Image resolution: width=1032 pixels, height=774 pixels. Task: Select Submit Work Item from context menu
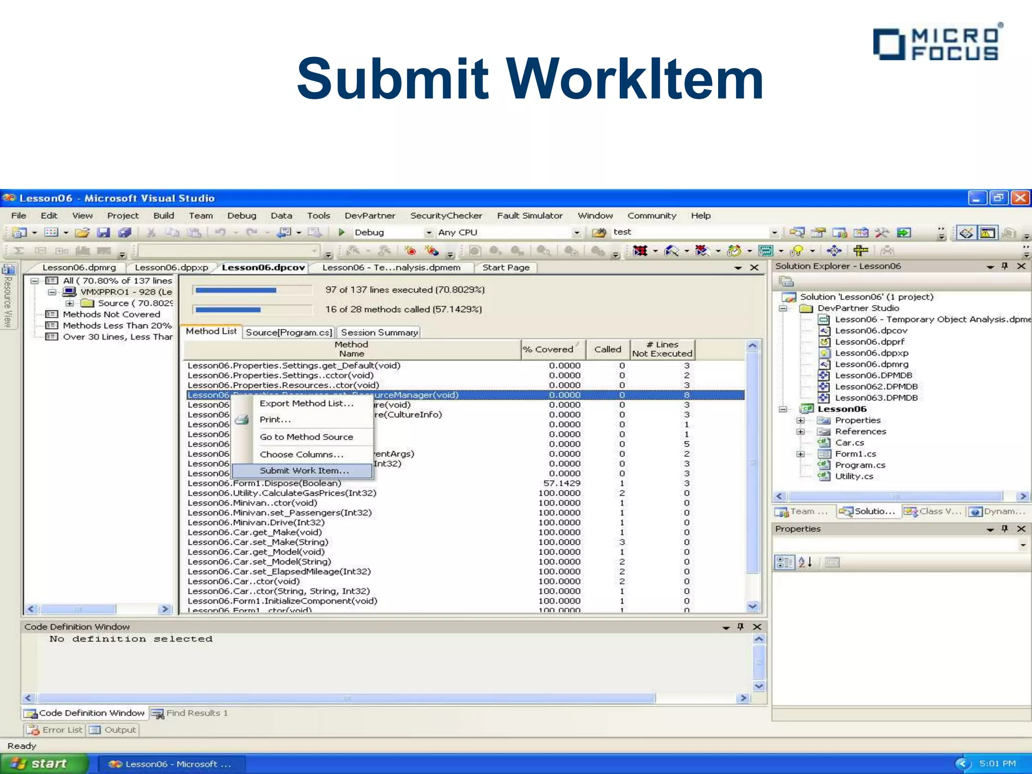pyautogui.click(x=302, y=471)
